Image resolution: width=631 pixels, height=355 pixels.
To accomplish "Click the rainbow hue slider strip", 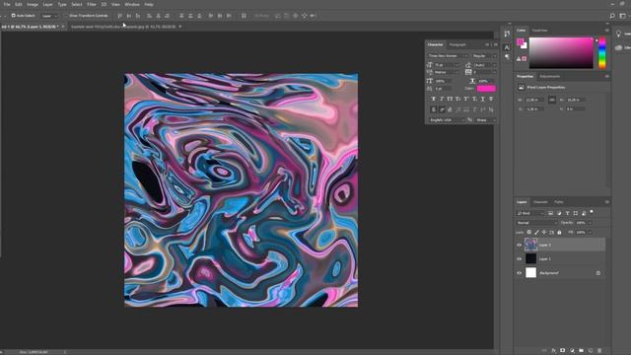I will [x=602, y=52].
